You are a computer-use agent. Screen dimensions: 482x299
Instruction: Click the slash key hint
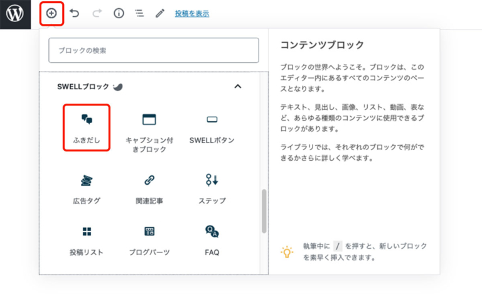pyautogui.click(x=338, y=246)
